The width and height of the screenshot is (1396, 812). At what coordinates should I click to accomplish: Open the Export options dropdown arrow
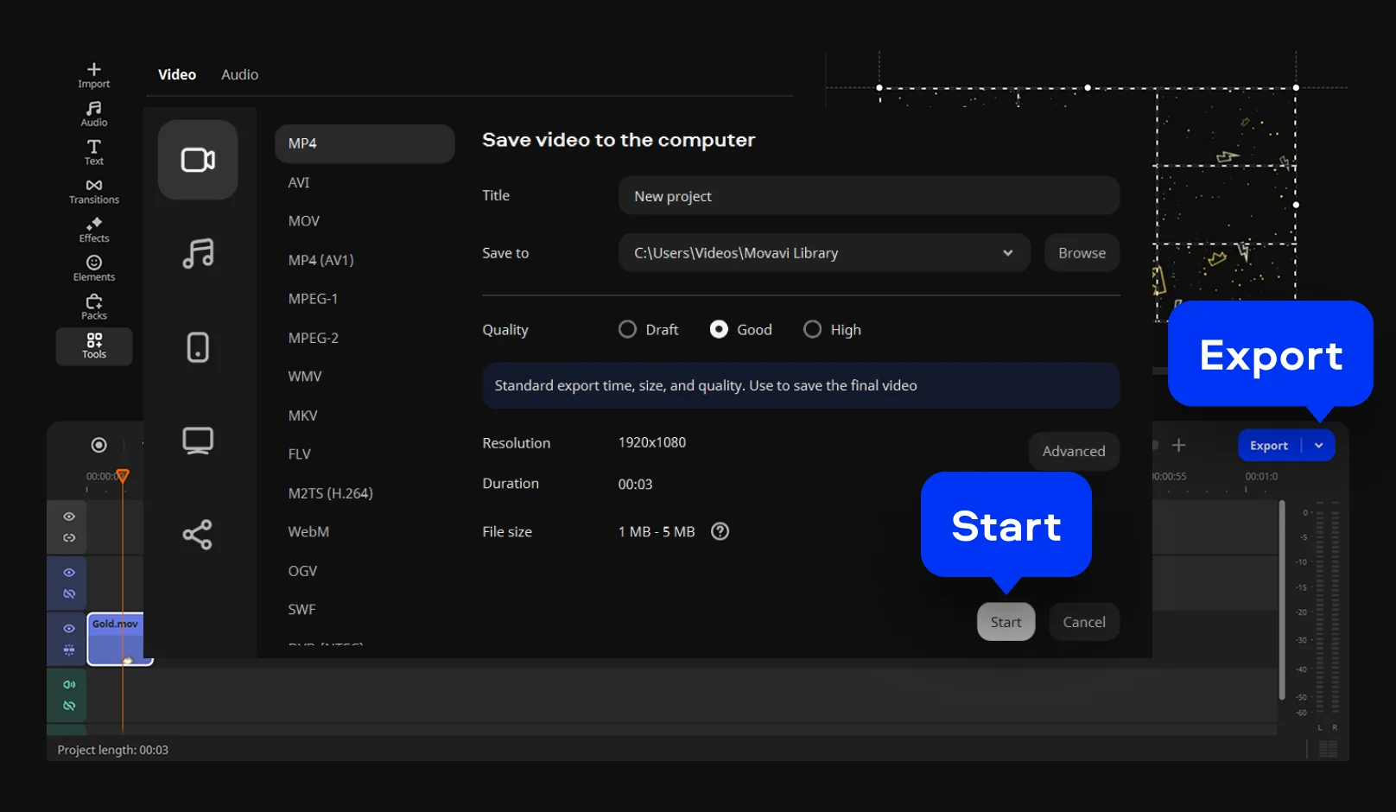pyautogui.click(x=1318, y=446)
